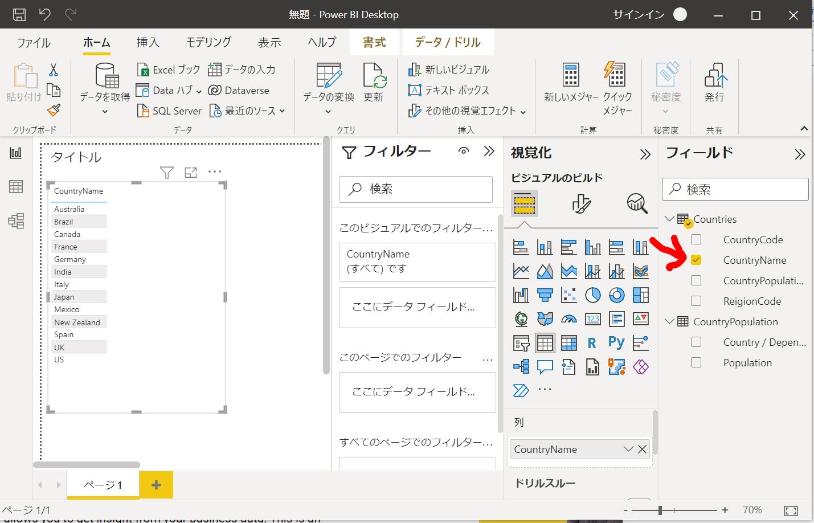Open the Report view from left sidebar

(16, 153)
